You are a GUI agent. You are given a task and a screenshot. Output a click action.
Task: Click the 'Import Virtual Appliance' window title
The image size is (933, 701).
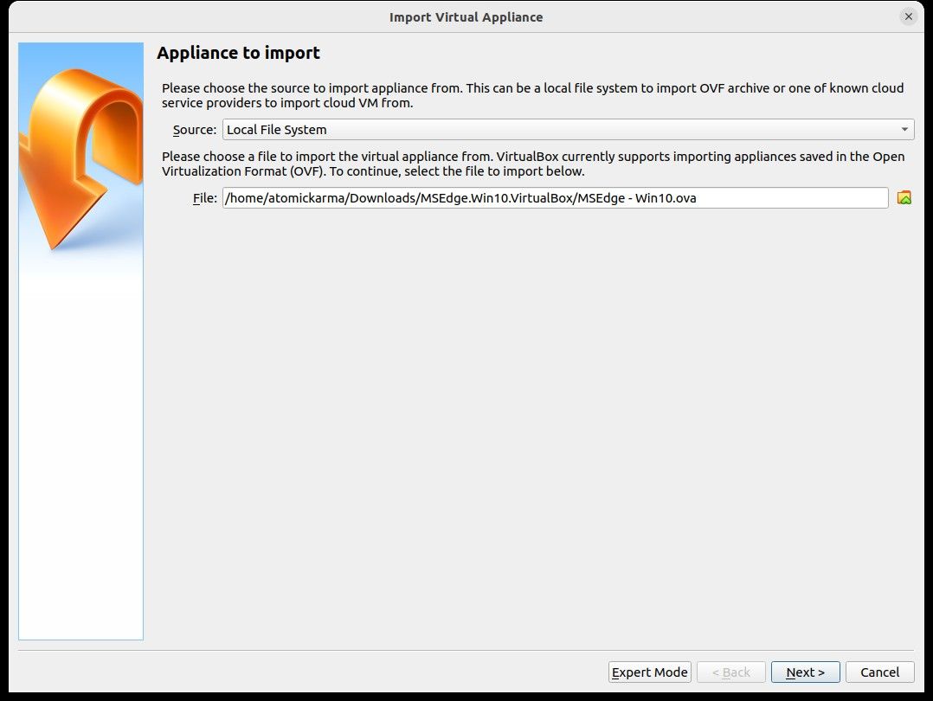tap(466, 17)
